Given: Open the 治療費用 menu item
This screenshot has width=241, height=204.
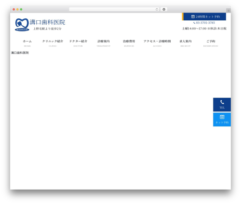Looking at the screenshot, I should tap(129, 43).
